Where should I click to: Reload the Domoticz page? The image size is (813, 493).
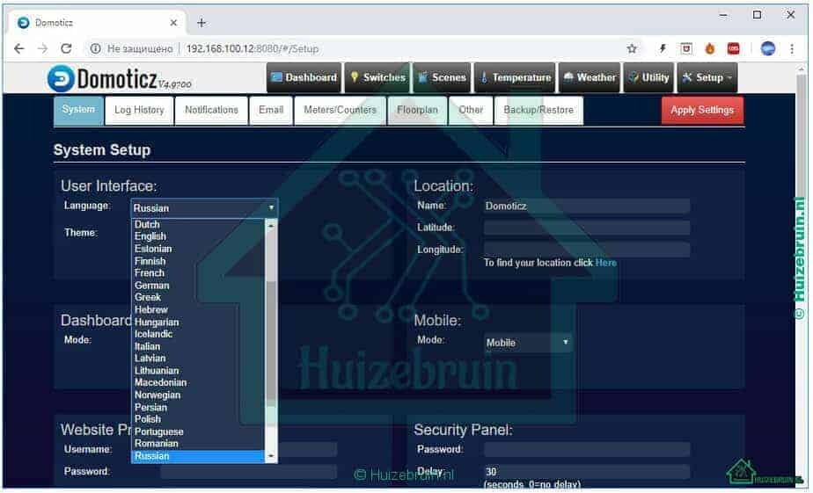coord(66,48)
